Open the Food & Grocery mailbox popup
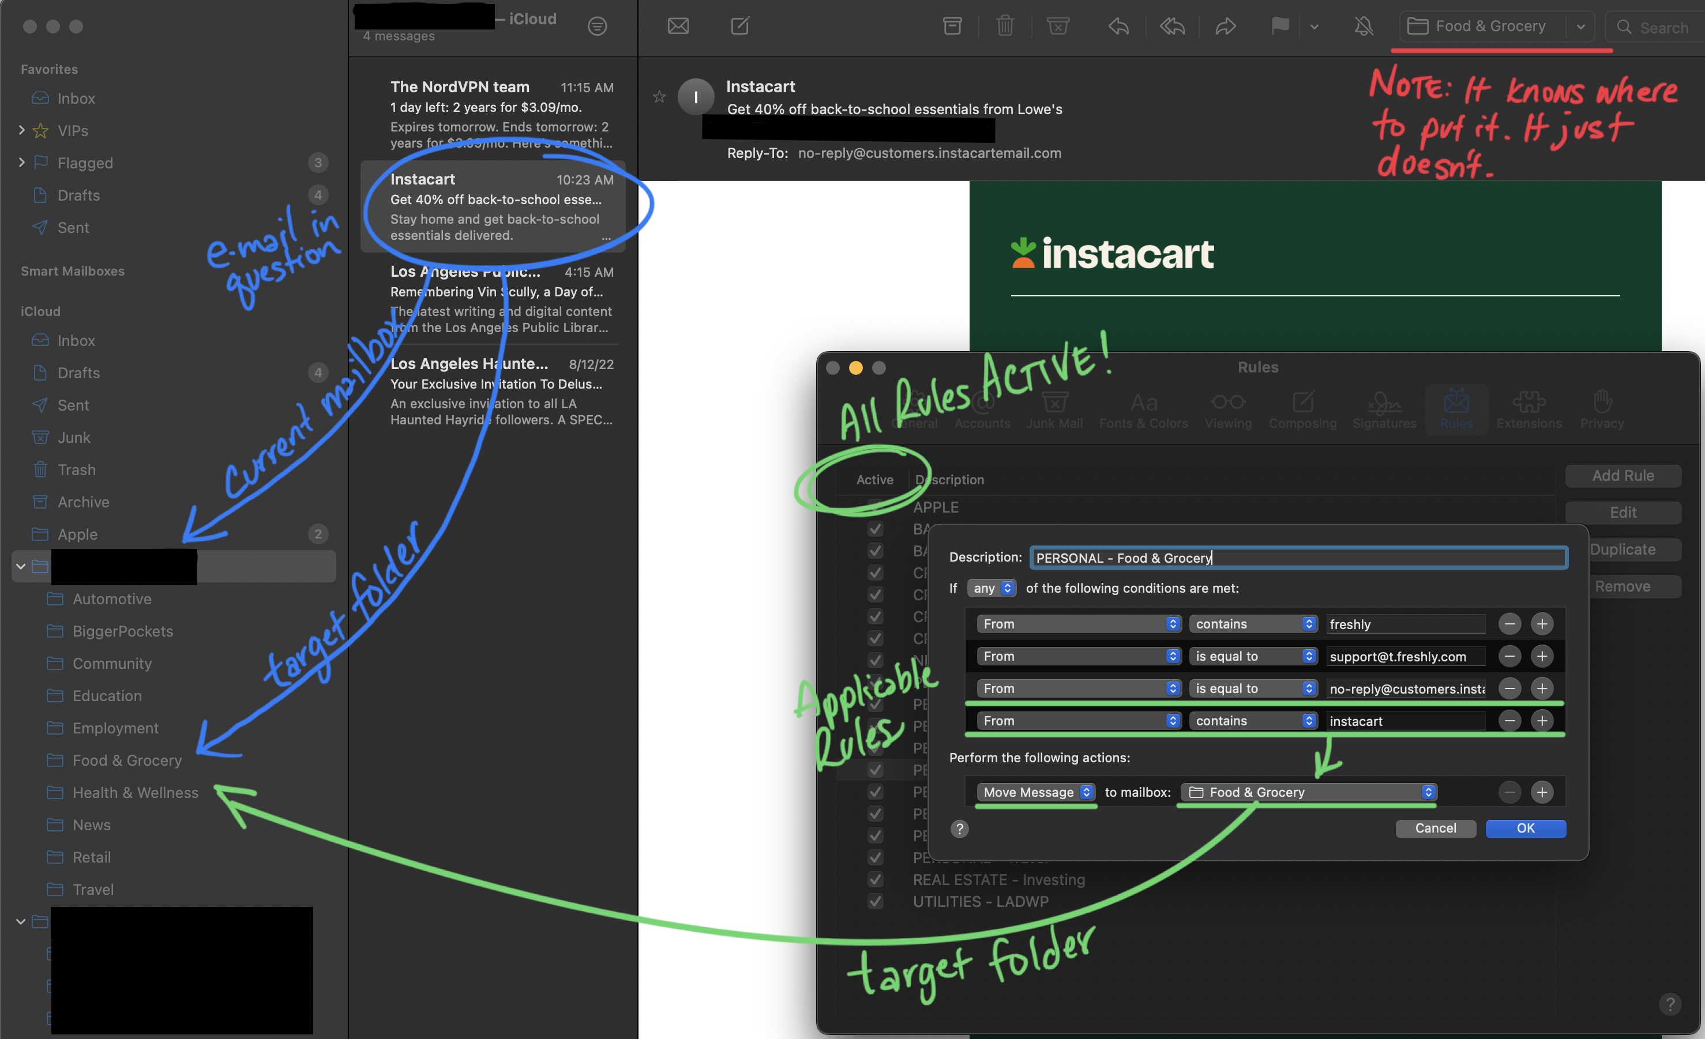 coord(1308,792)
